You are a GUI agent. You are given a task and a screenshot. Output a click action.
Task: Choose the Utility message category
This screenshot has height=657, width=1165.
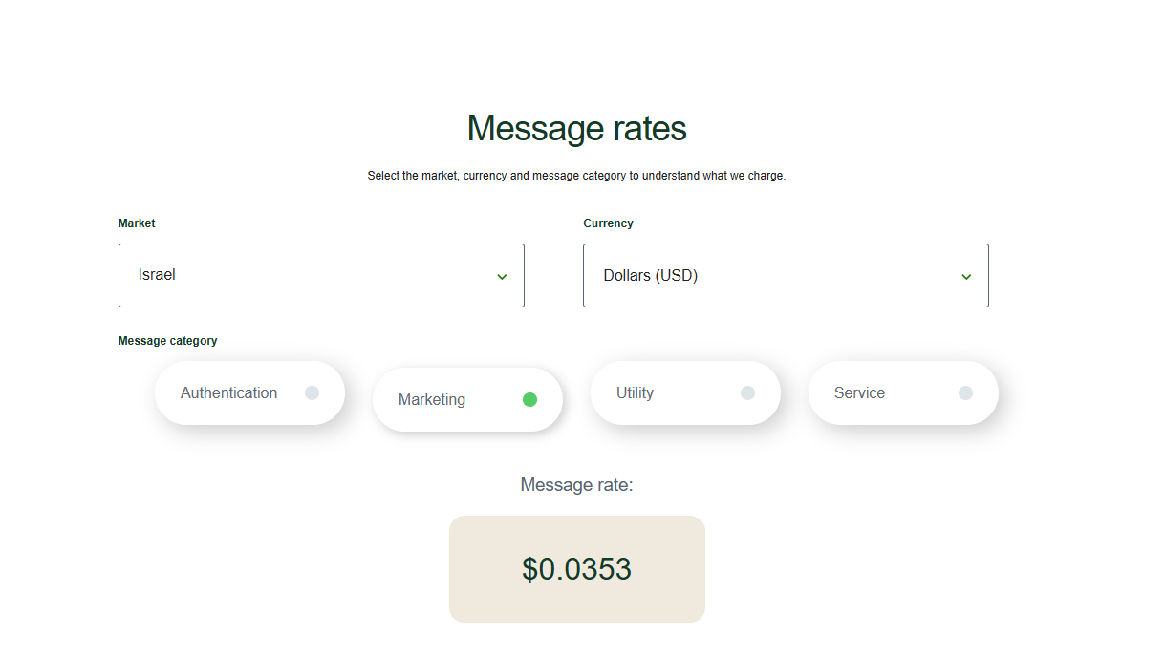point(636,392)
